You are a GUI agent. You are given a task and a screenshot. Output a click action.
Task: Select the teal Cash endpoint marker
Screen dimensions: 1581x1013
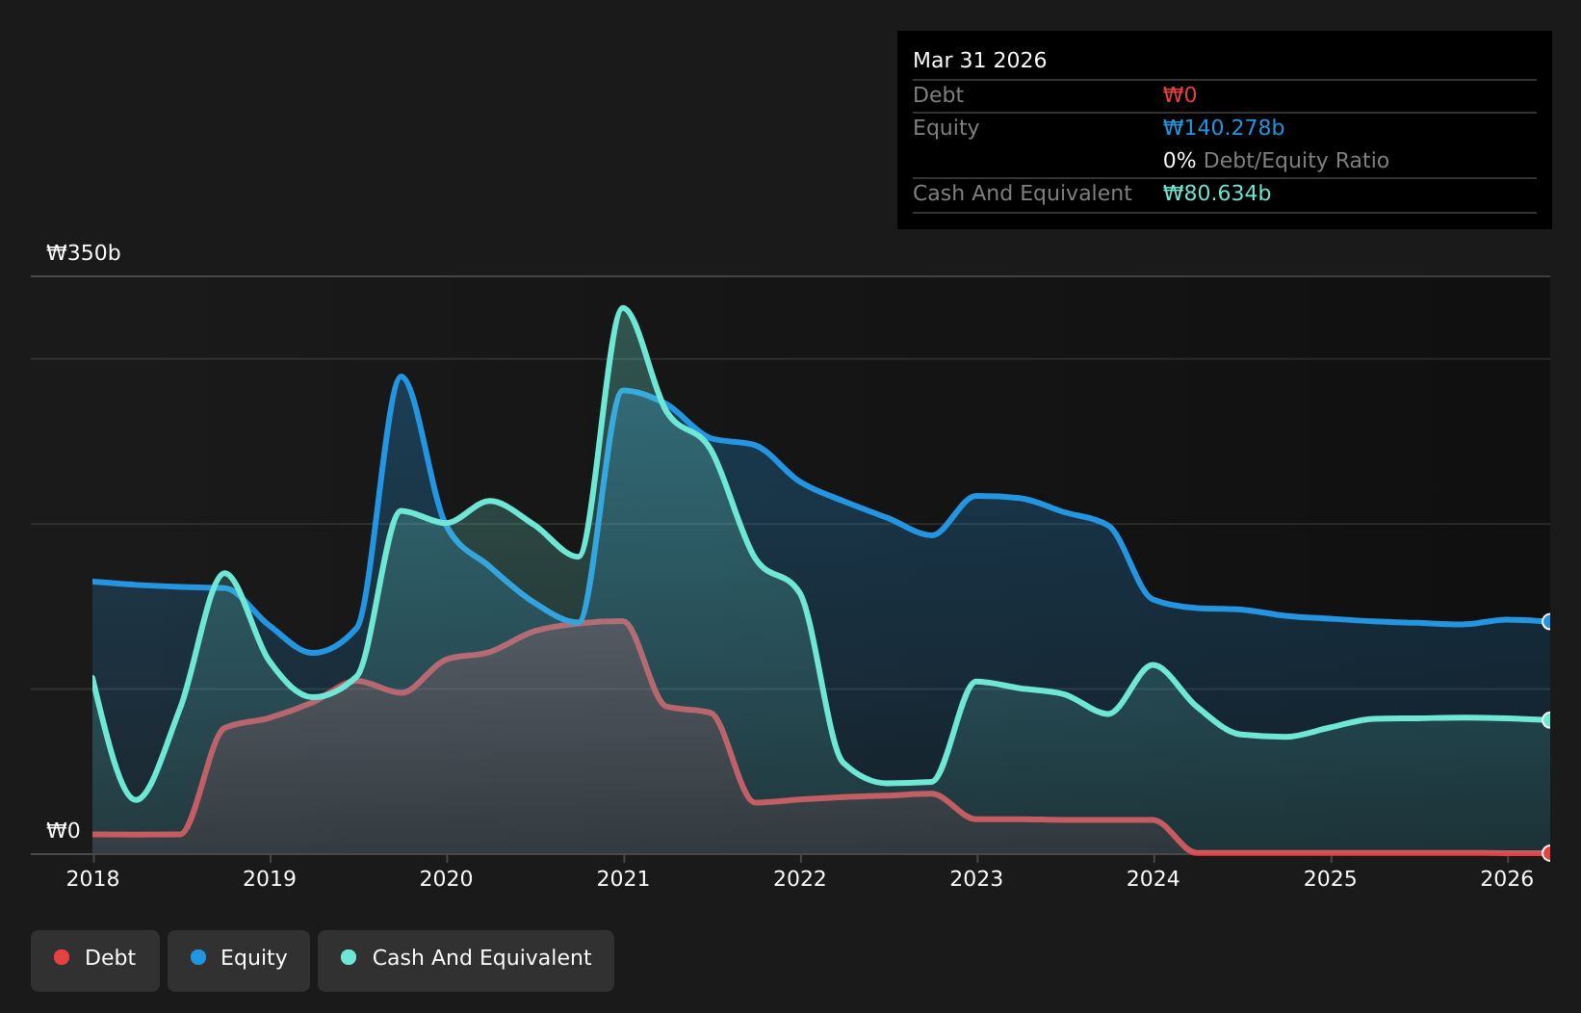click(1548, 720)
